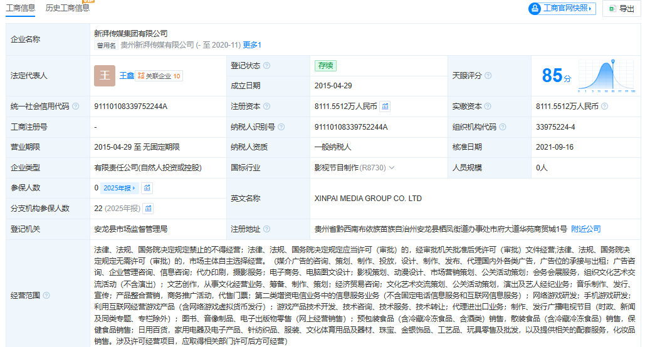This screenshot has height=347, width=645.
Task: Click the 曾用名 former name tag
Action: (x=106, y=45)
